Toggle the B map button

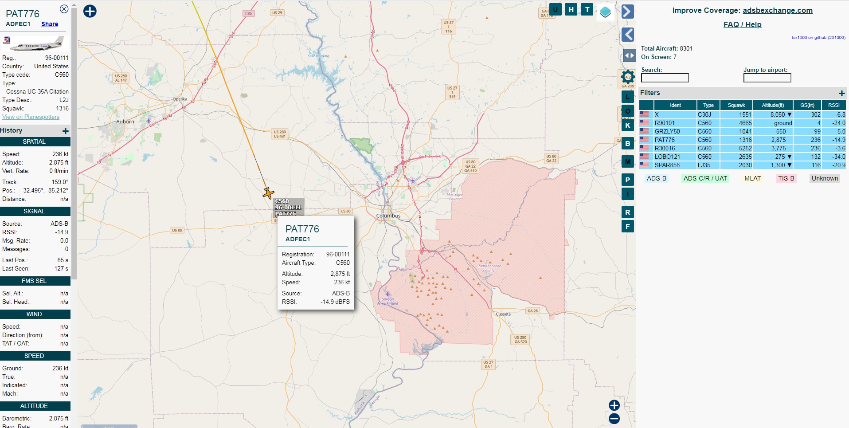[627, 144]
